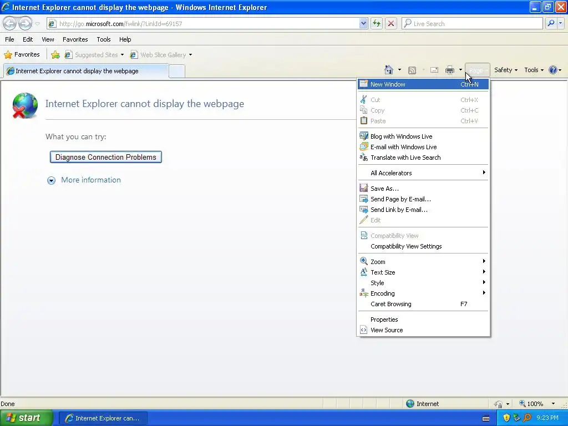Expand the All Accelerators submenu
This screenshot has width=568, height=426.
point(423,173)
